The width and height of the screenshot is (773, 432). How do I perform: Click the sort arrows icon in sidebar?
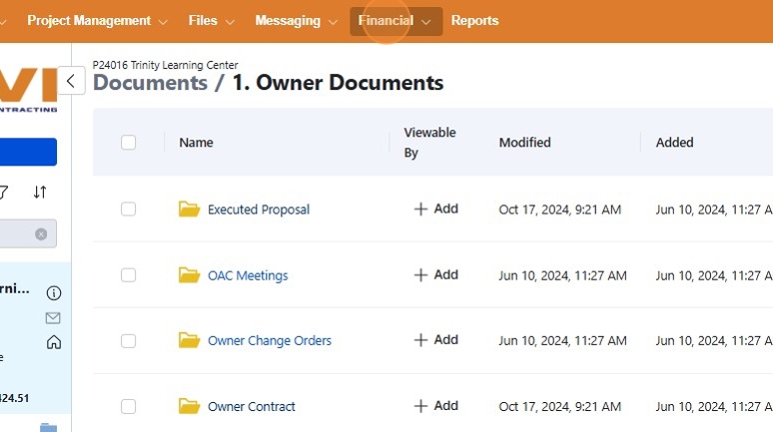click(40, 192)
